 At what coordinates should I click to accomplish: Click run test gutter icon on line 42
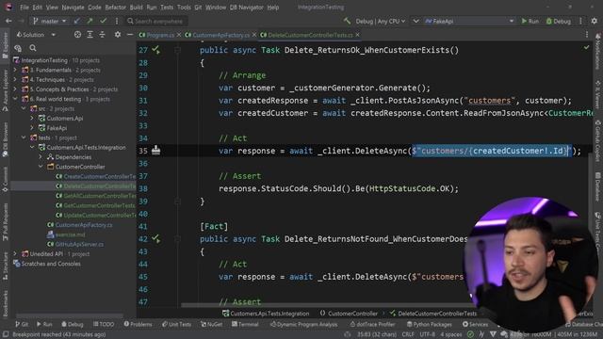tap(155, 238)
